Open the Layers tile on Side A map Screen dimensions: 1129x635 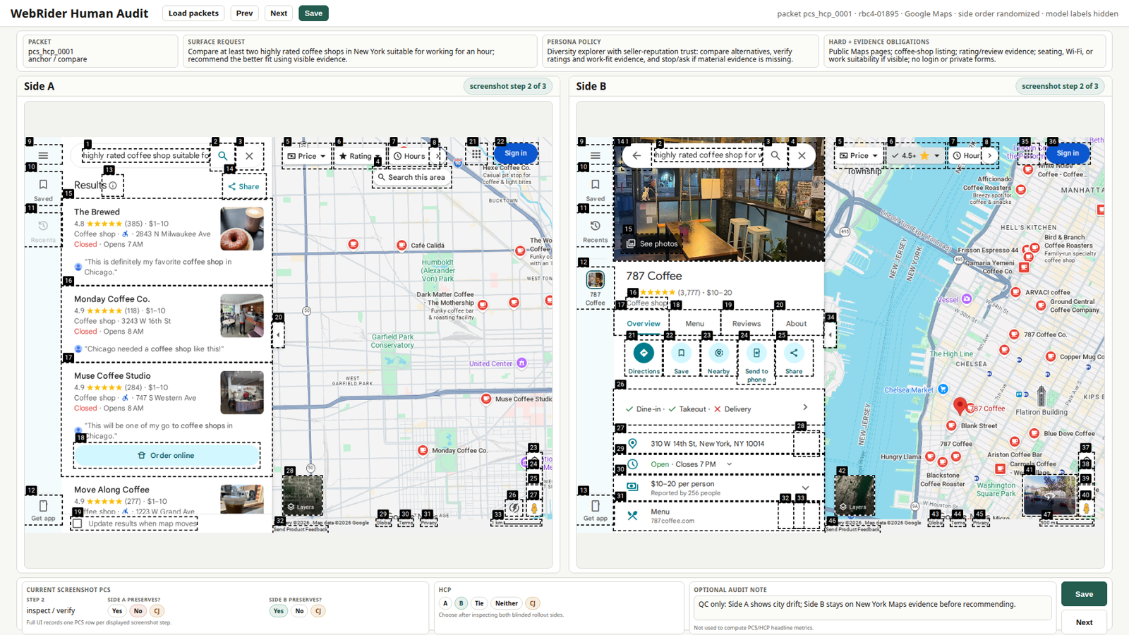pos(302,495)
